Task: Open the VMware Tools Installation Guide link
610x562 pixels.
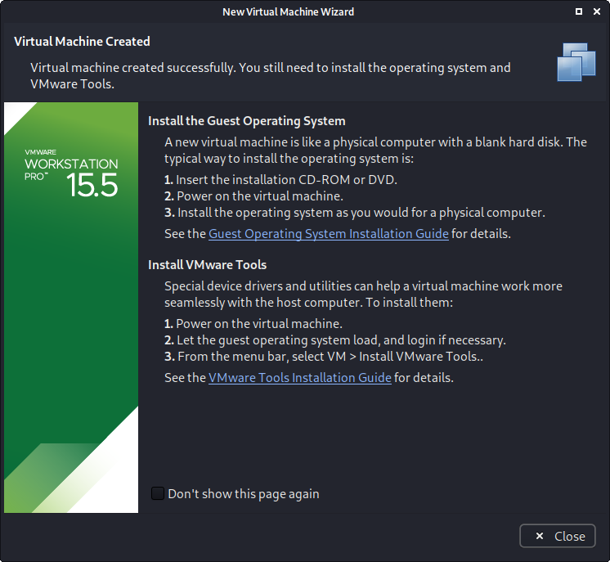Action: 299,378
